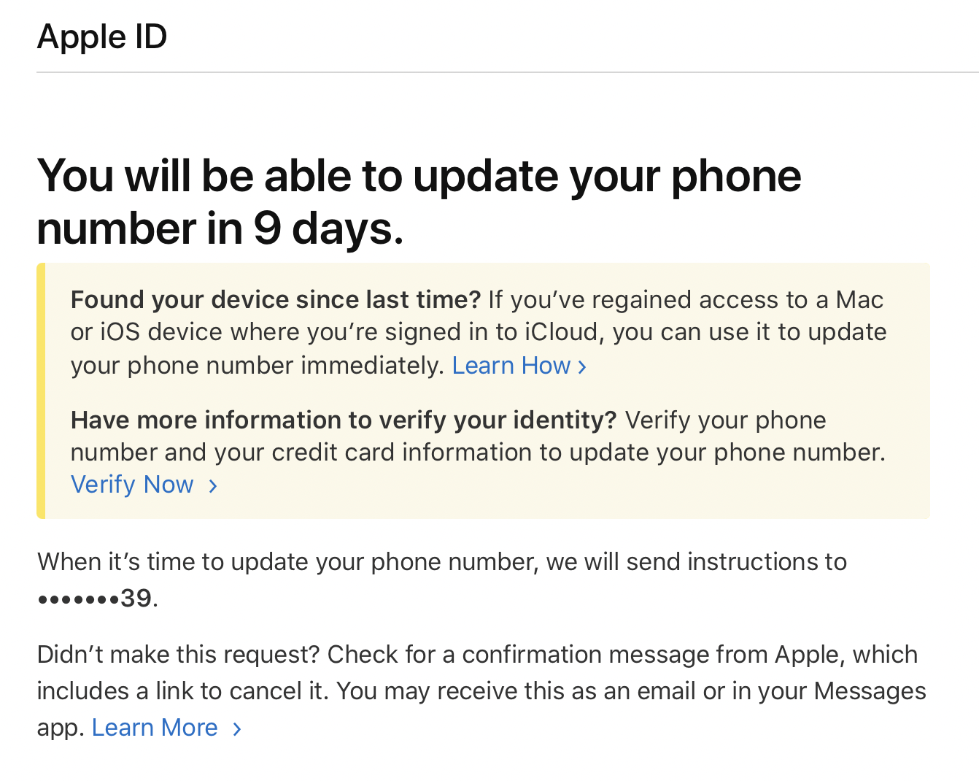979x781 pixels.
Task: Click the chevron next to Learn How
Action: (581, 366)
